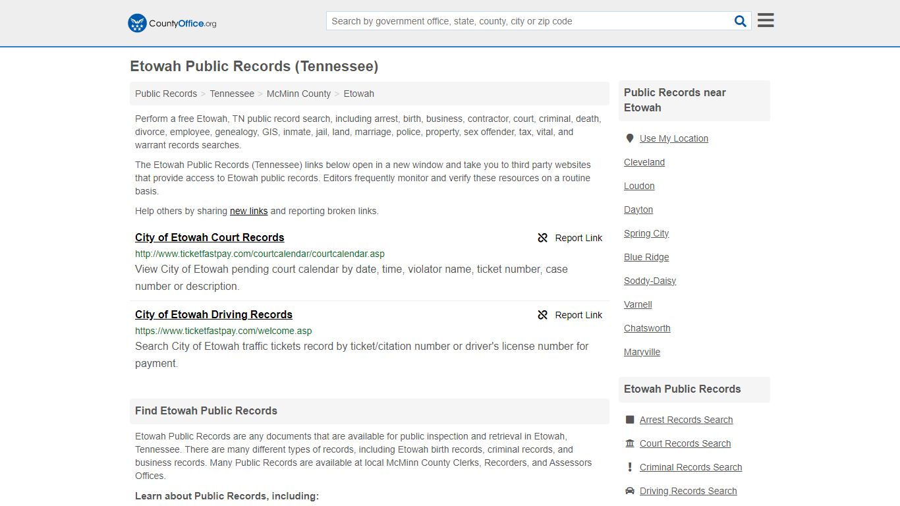The image size is (900, 506).
Task: Open City of Etowah Court Records
Action: [210, 237]
